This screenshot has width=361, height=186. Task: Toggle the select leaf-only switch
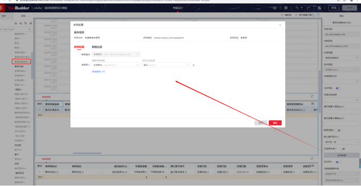(x=342, y=149)
